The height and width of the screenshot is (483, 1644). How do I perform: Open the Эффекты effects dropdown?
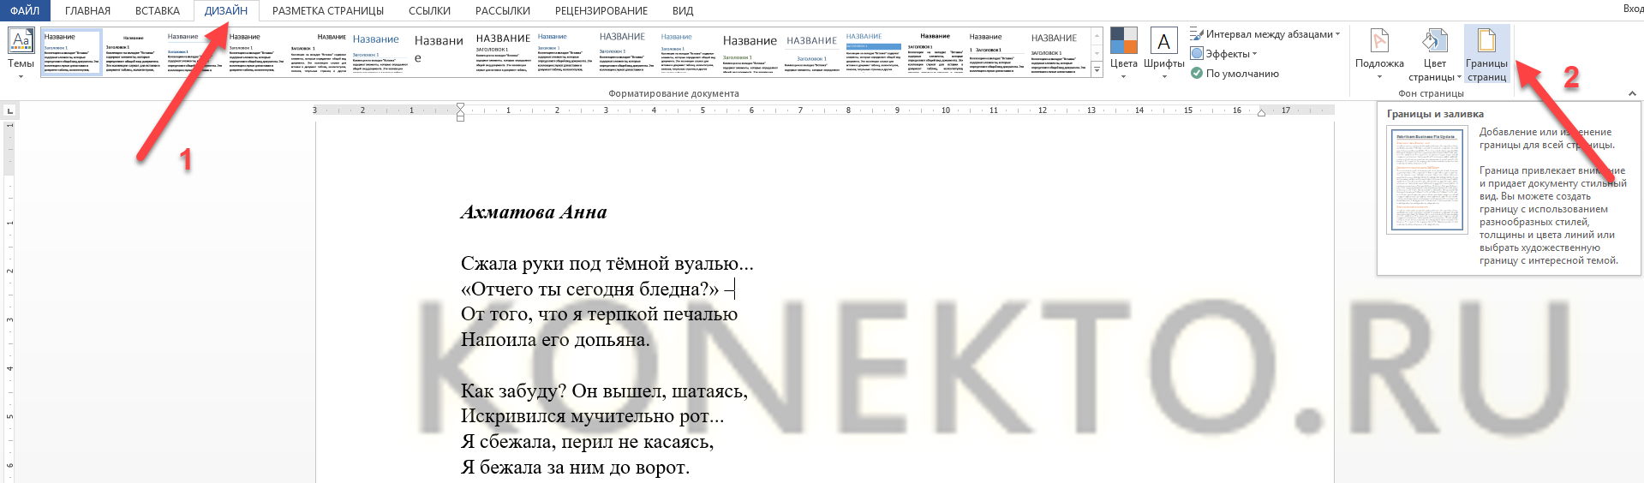click(x=1227, y=54)
